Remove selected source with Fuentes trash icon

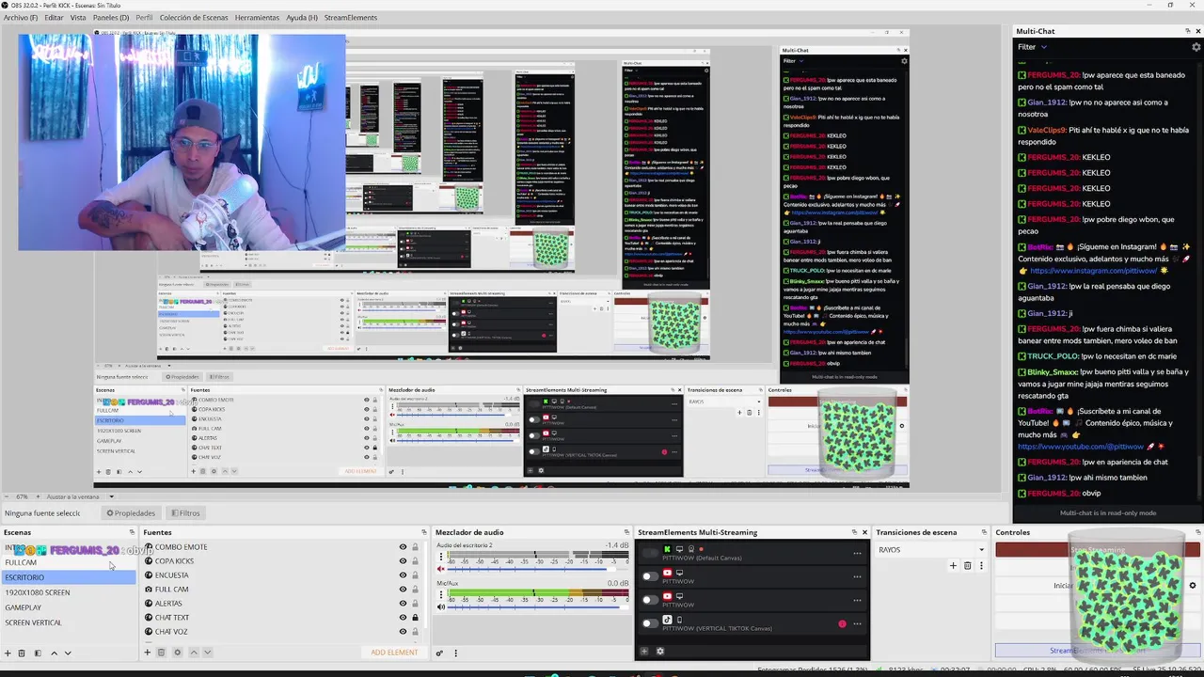[161, 653]
